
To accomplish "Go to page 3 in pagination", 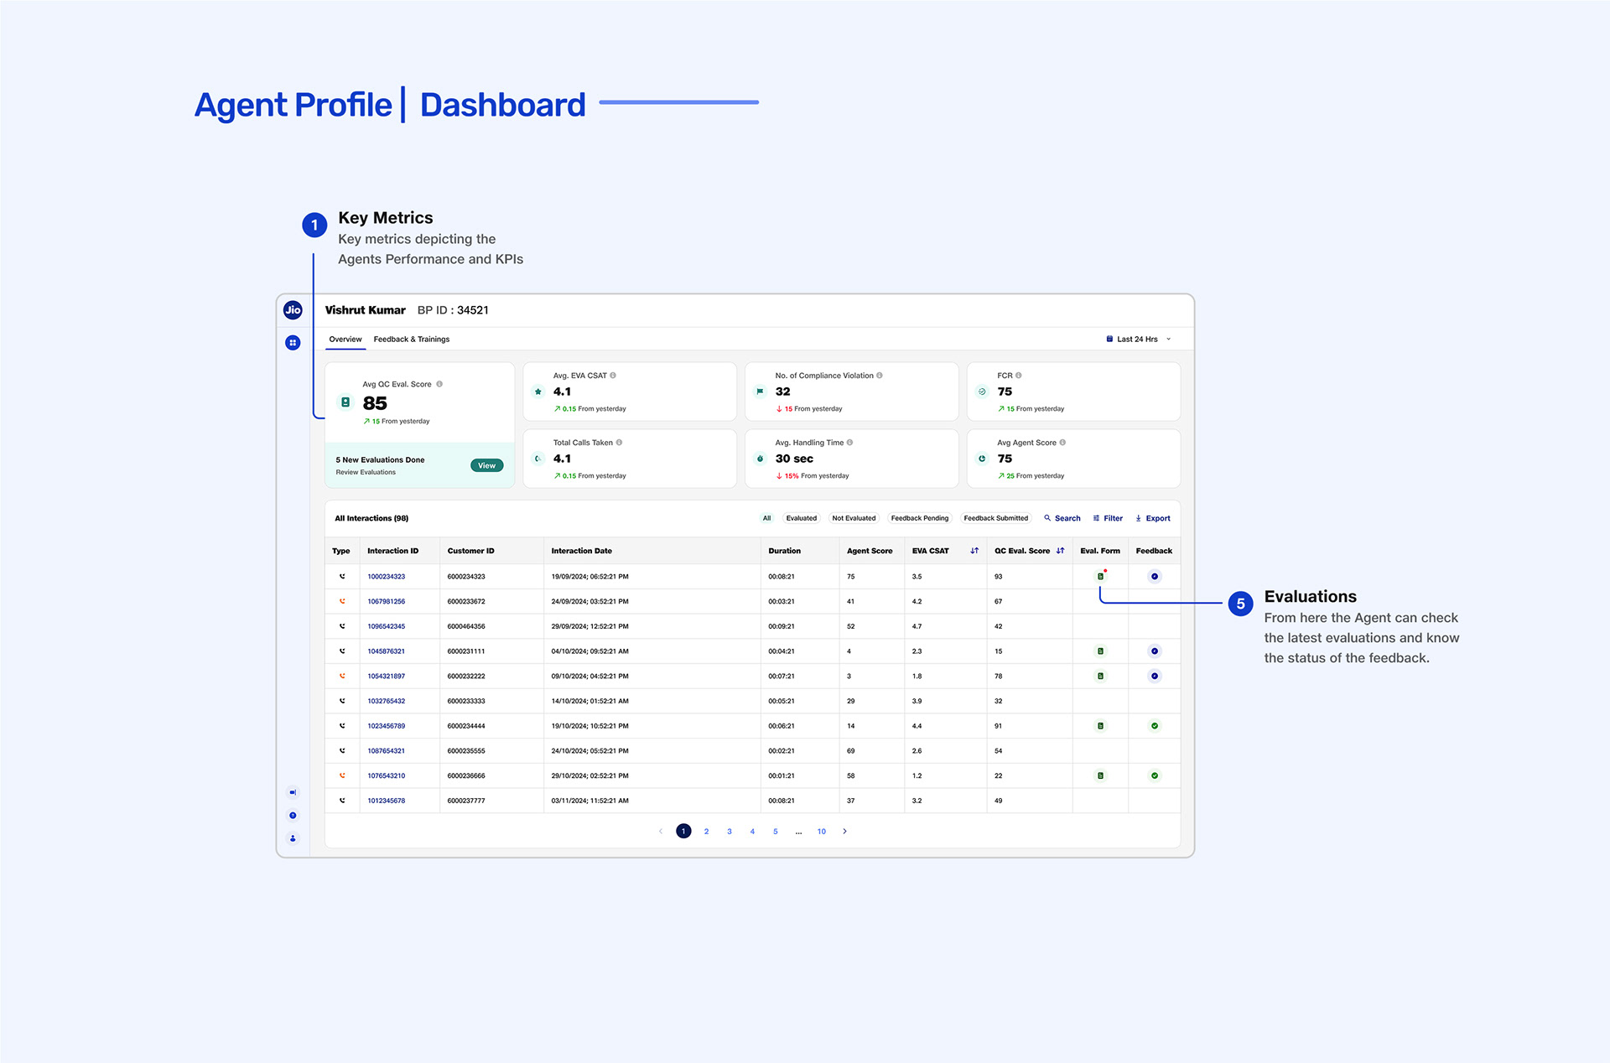I will point(730,832).
